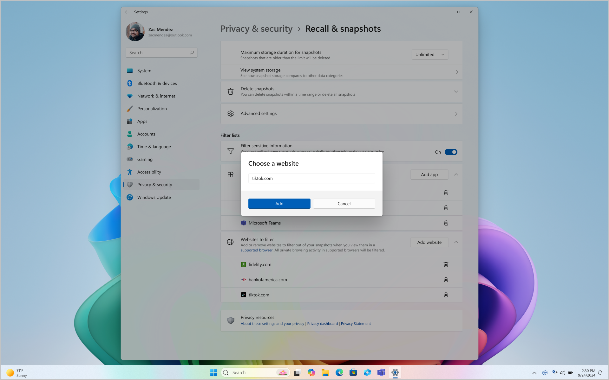Click the delete icon for bankofamerica.com

click(446, 279)
